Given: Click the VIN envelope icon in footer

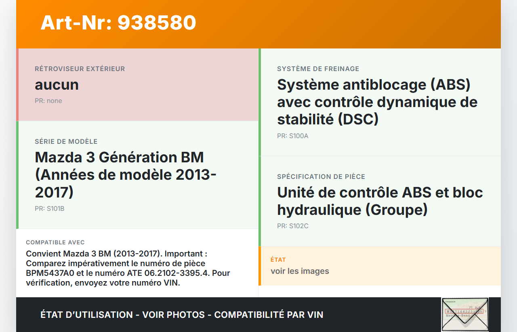Looking at the screenshot, I should (464, 315).
